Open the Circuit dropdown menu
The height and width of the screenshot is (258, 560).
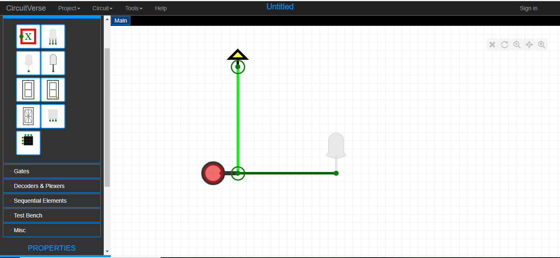[102, 8]
